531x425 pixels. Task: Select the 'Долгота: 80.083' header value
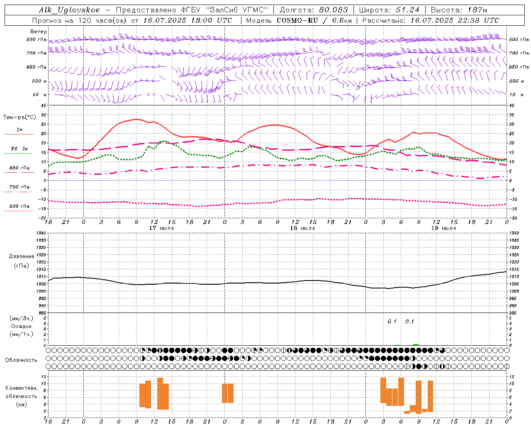point(314,10)
